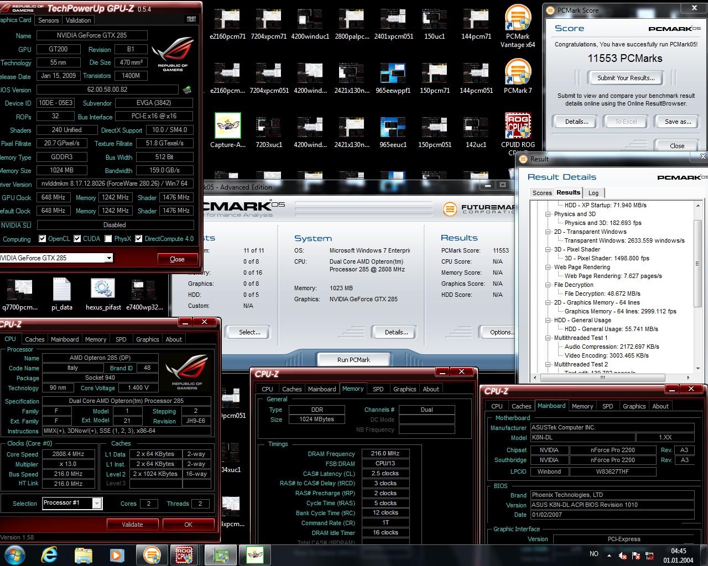708x566 pixels.
Task: Click the Run PCMark button
Action: point(353,359)
